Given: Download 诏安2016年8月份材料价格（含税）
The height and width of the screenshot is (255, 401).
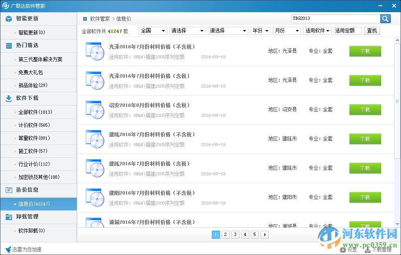Looking at the screenshot, I should 364,110.
